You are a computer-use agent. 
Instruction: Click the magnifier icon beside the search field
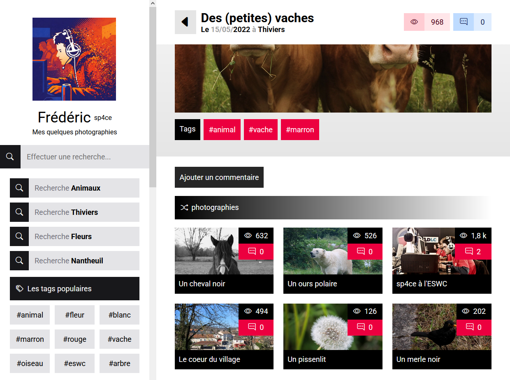[10, 157]
